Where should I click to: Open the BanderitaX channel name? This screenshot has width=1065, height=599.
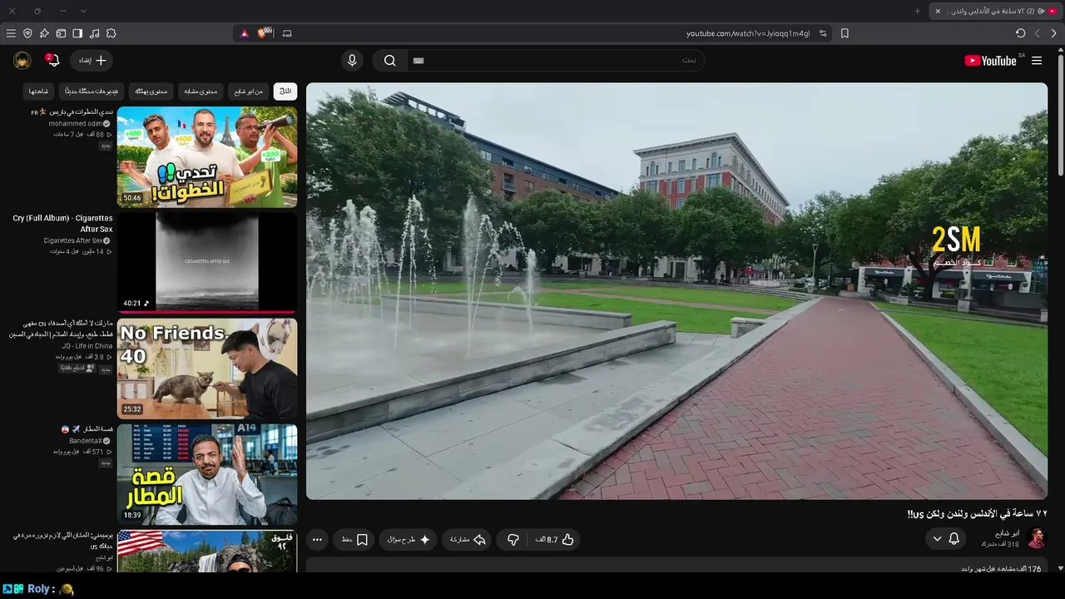coord(86,441)
